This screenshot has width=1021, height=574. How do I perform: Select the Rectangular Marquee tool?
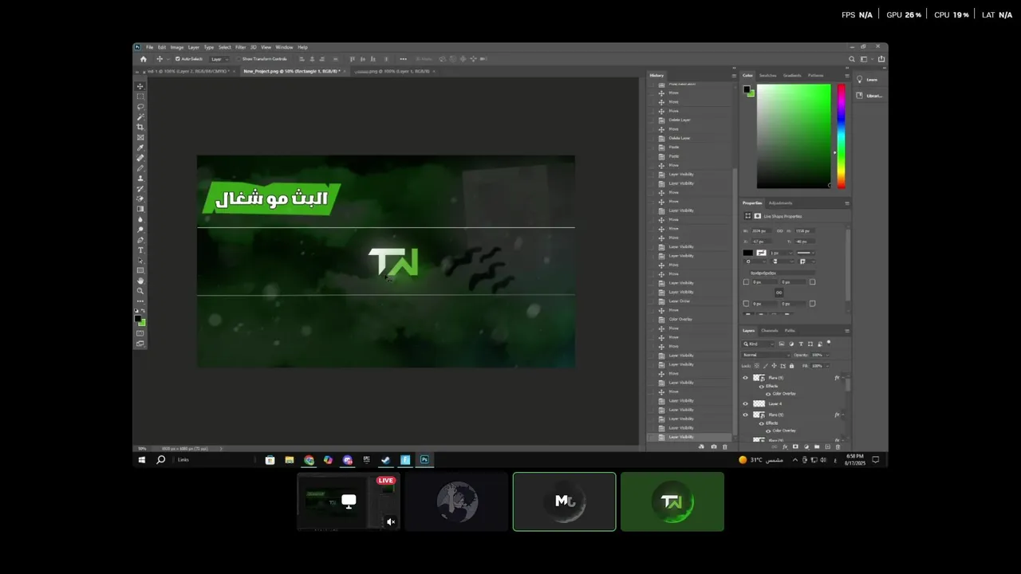click(x=140, y=96)
